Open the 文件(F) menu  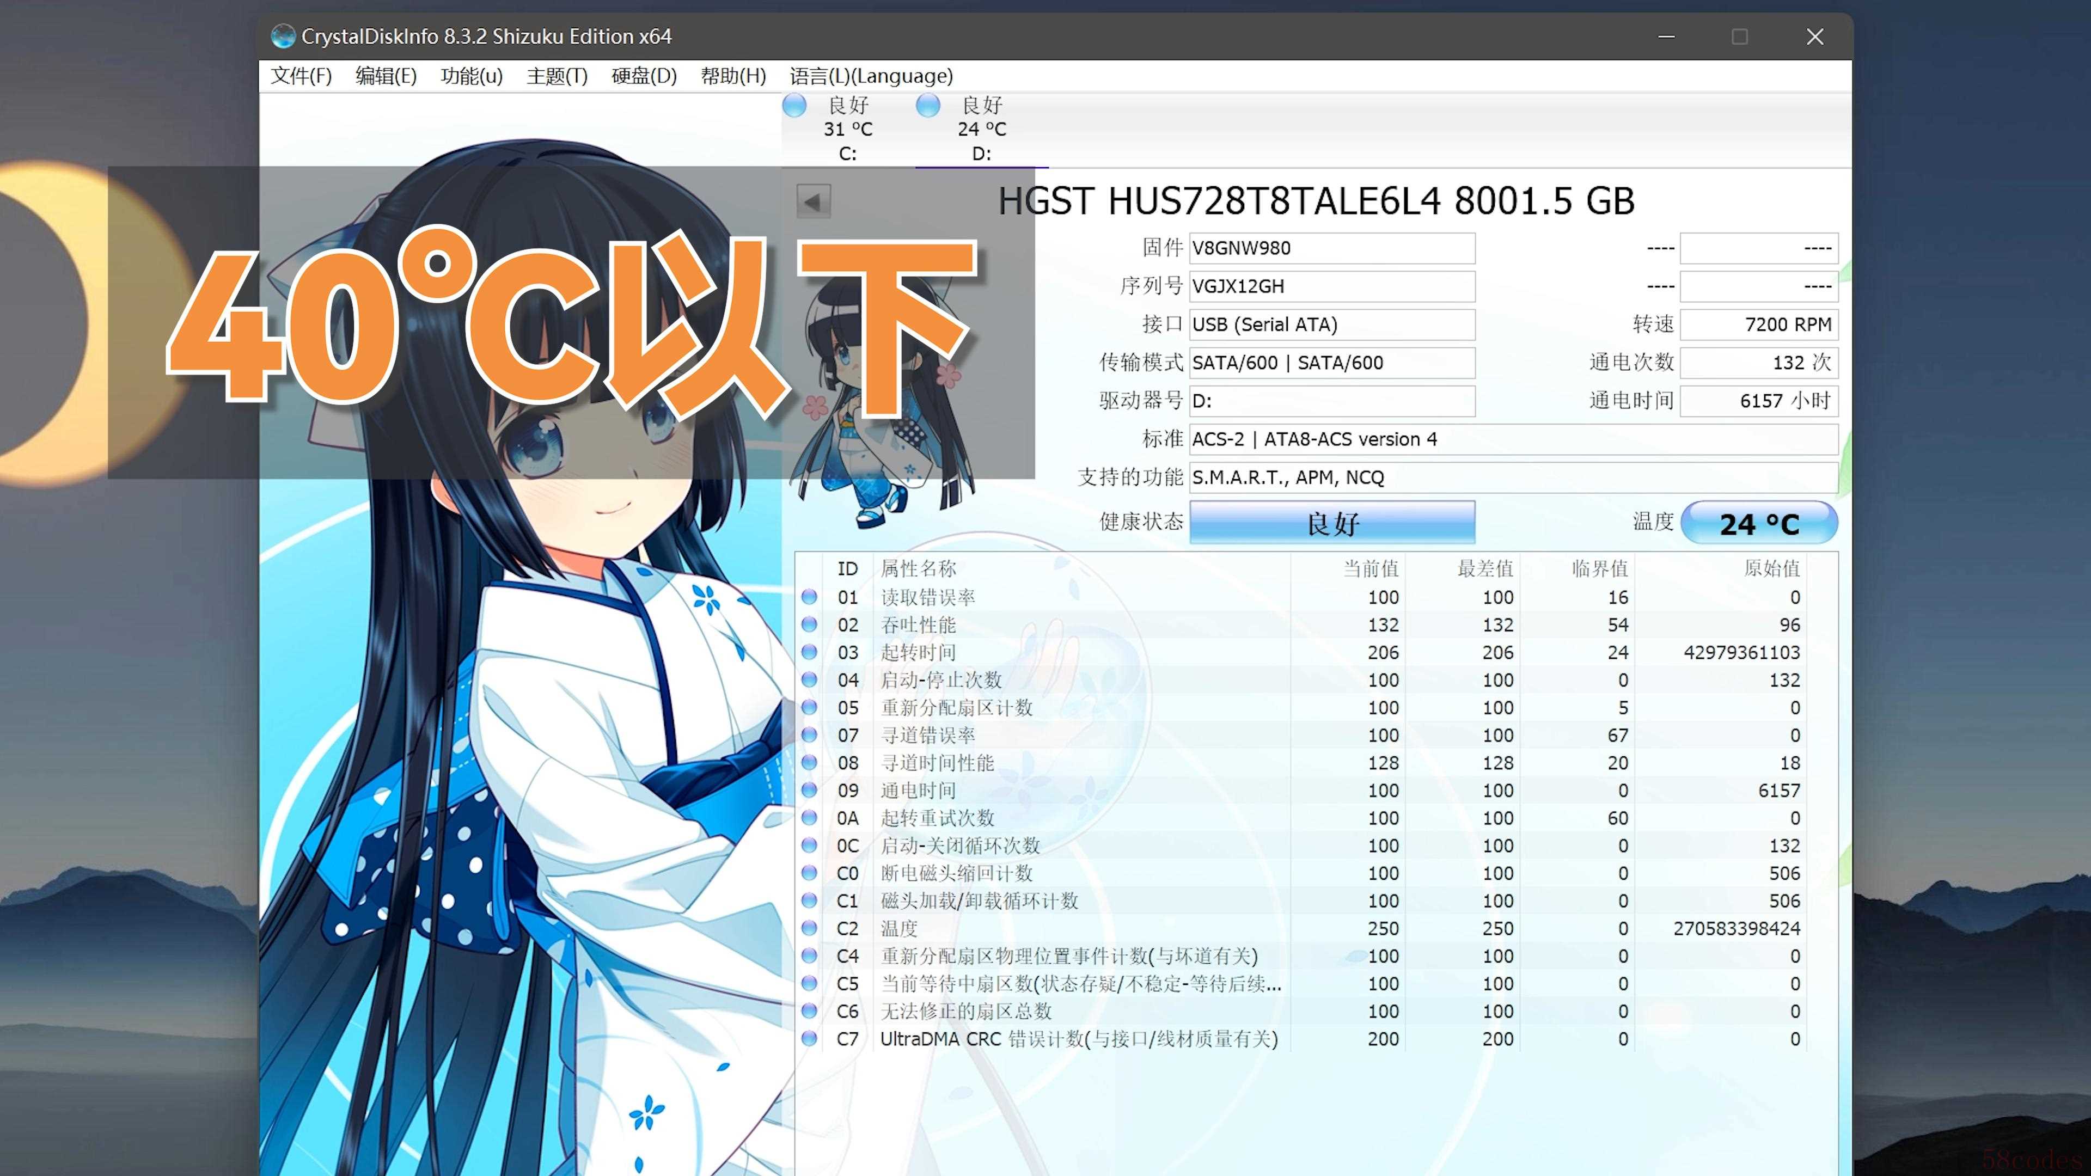(x=301, y=76)
